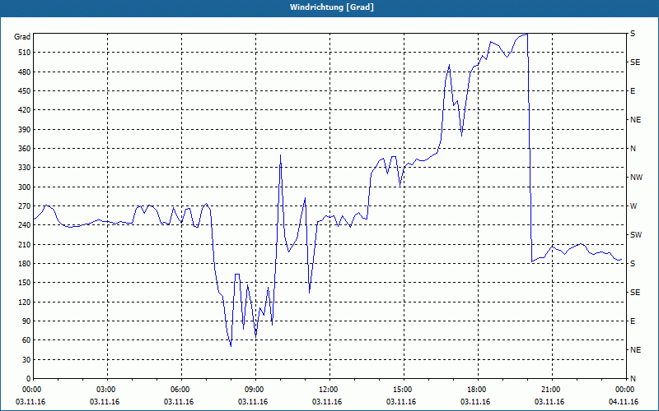Click the 00:00 label above 04.11.16

(624, 390)
